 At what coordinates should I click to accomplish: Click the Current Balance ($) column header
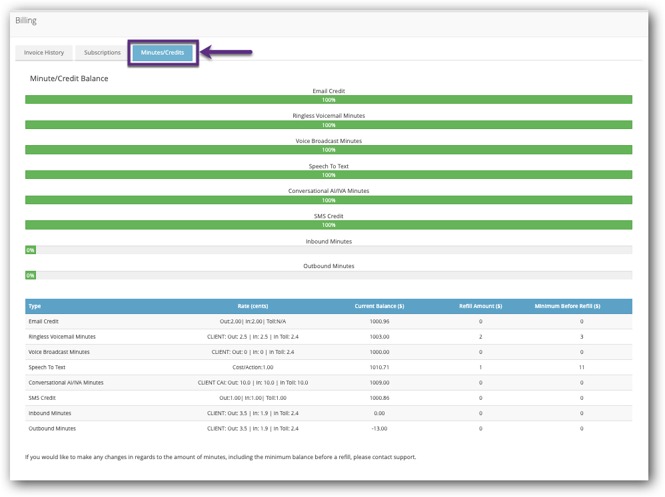coord(379,306)
